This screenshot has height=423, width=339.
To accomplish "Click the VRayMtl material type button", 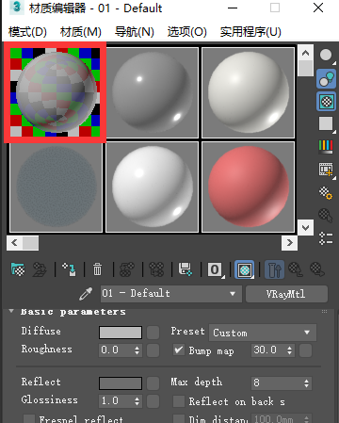I will [x=286, y=294].
